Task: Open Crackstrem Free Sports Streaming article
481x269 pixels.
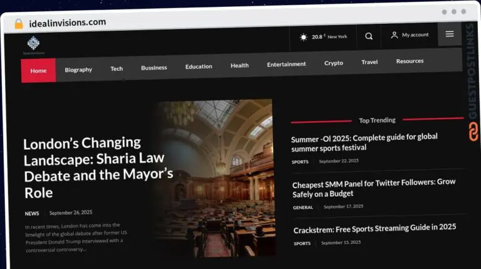Action: 375,229
